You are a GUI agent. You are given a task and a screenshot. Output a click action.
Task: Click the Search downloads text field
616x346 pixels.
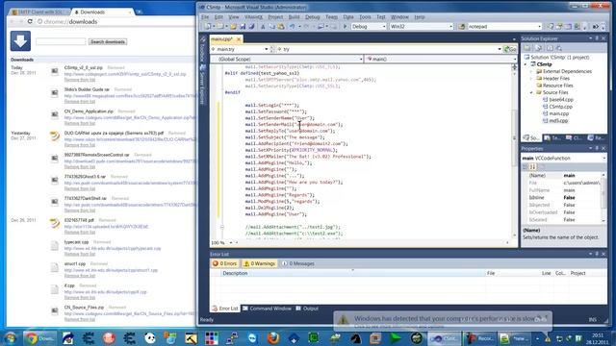click(61, 41)
